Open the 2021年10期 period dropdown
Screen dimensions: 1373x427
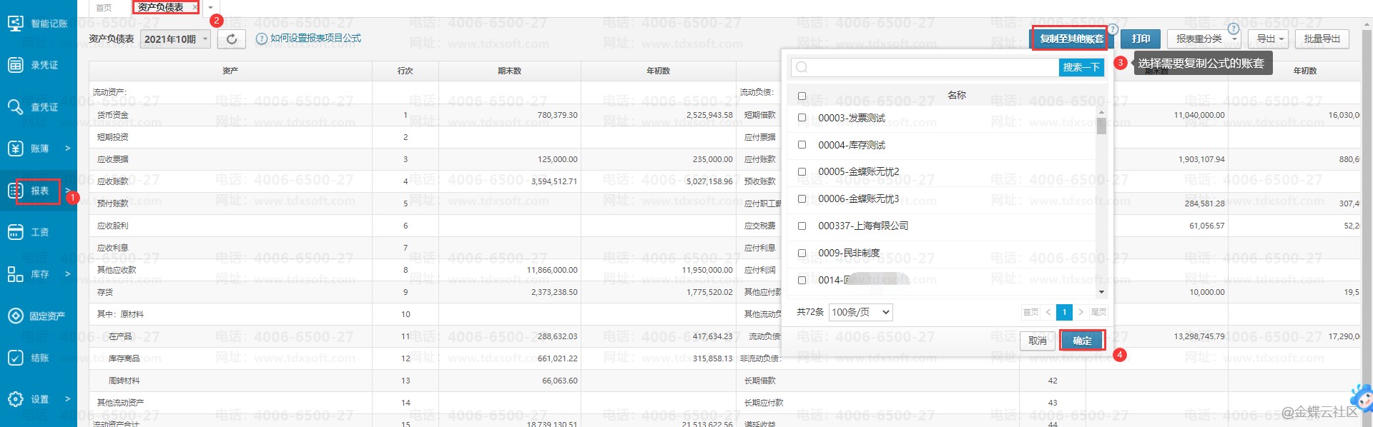(x=176, y=39)
